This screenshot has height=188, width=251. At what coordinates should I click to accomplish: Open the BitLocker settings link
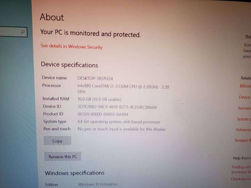(245, 86)
